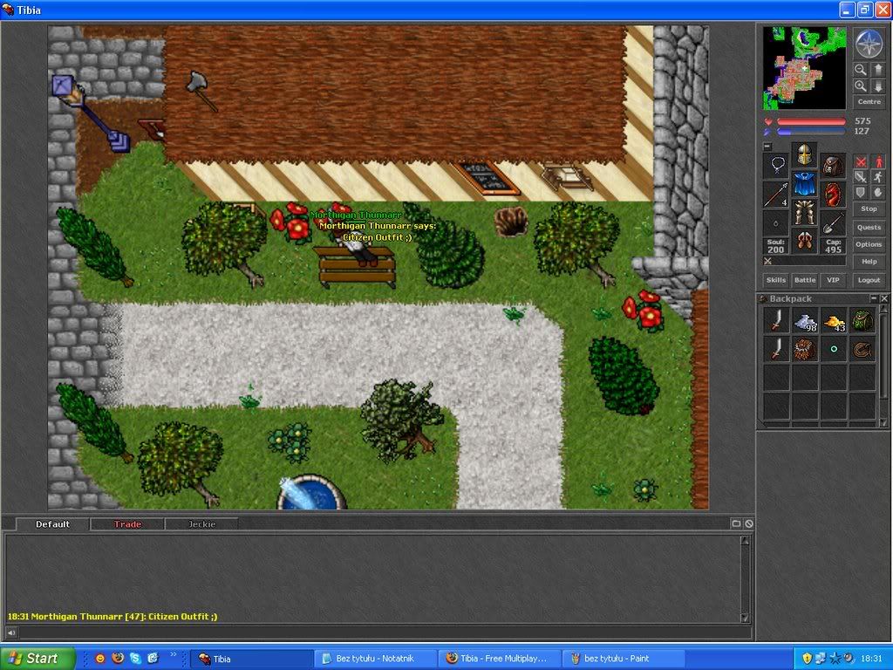Click the status conditions bar
Image resolution: width=893 pixels, height=670 pixels.
[805, 262]
